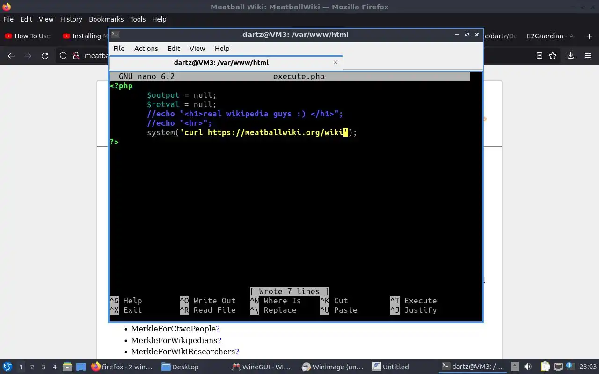Switch to 'Installing' YouTube Firefox tab
The image size is (599, 374).
click(84, 36)
